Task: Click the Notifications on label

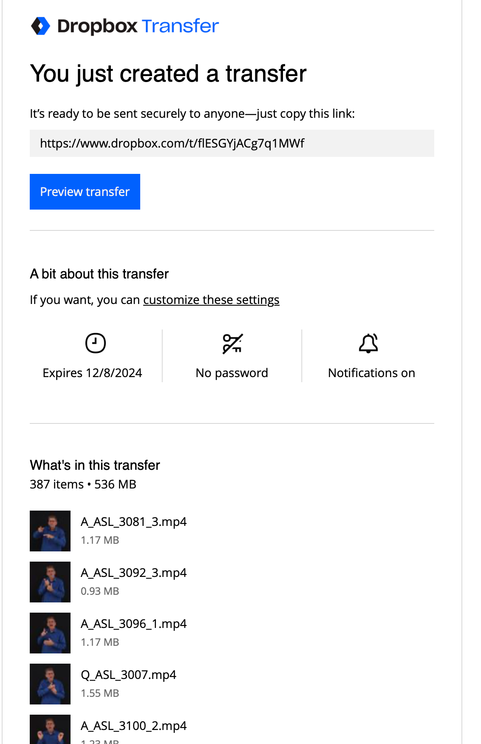Action: click(371, 373)
